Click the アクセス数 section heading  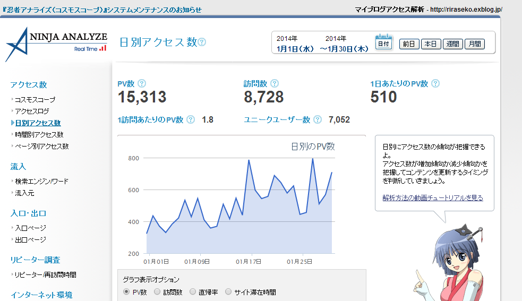tap(29, 84)
